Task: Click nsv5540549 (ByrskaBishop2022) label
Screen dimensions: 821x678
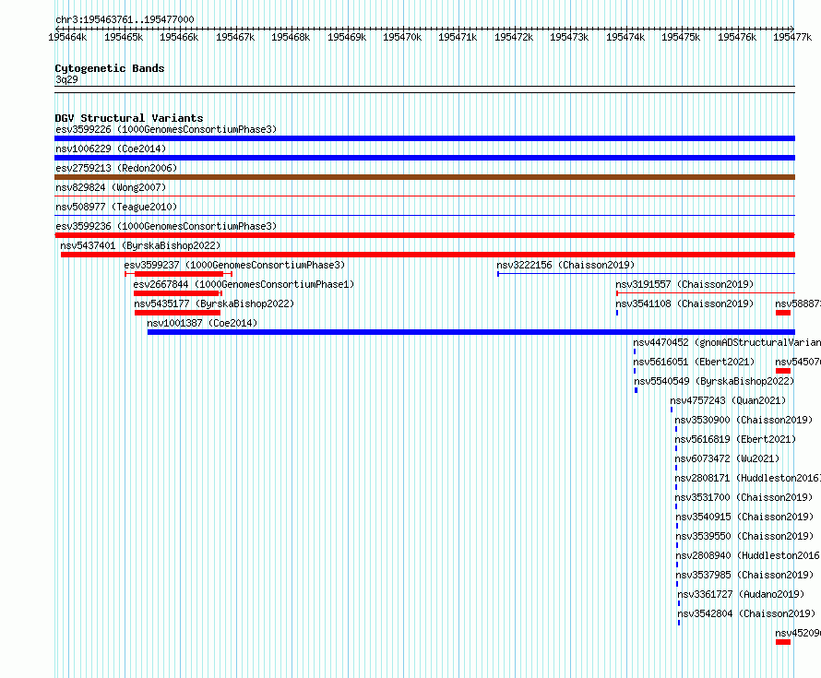Action: [714, 381]
